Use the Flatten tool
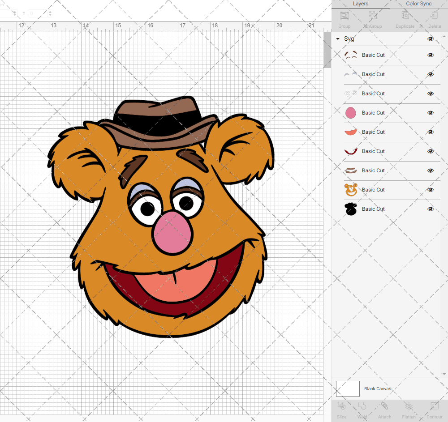448x422 pixels. [x=409, y=406]
